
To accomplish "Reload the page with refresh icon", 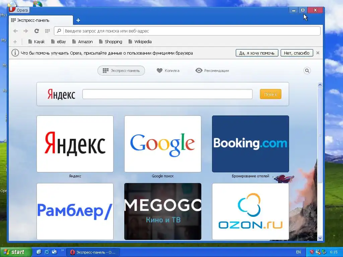I will pyautogui.click(x=37, y=31).
